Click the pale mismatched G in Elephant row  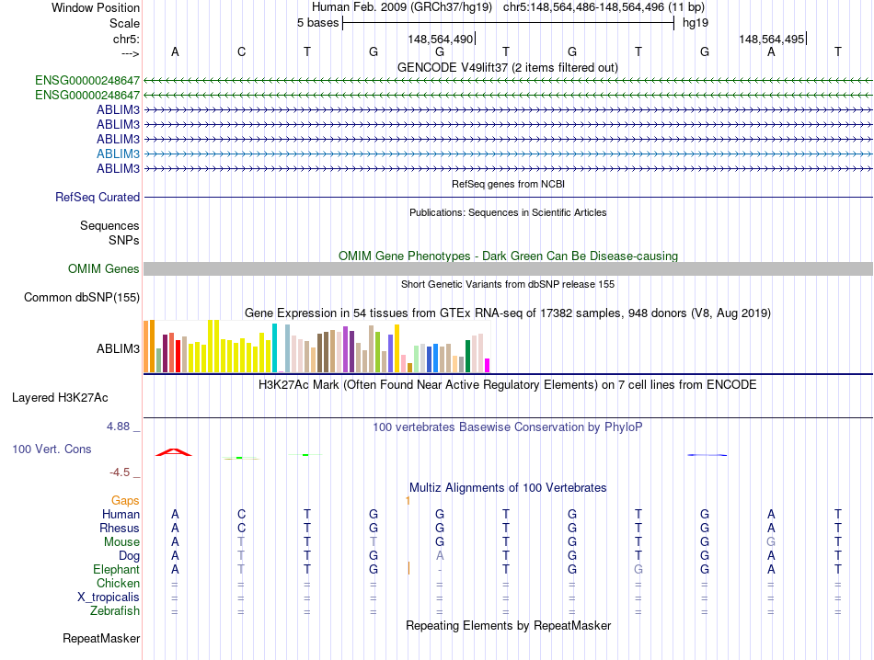pyautogui.click(x=638, y=569)
